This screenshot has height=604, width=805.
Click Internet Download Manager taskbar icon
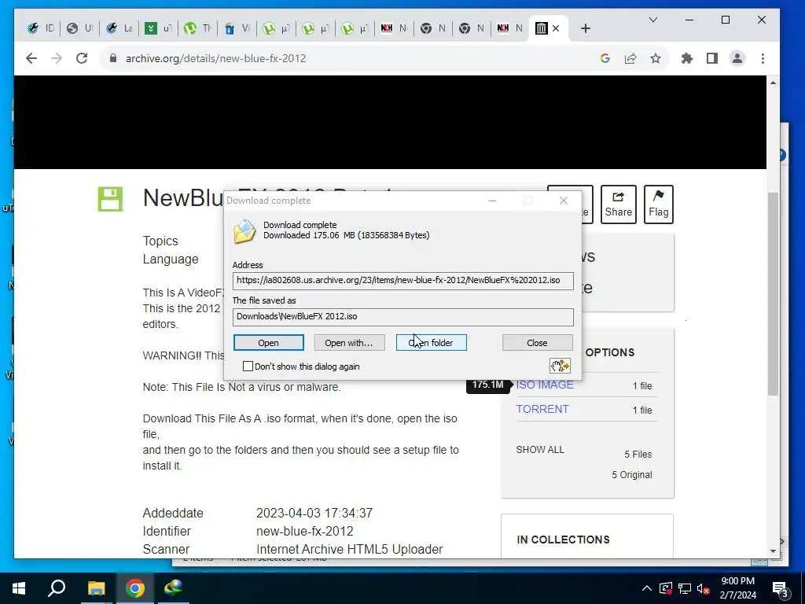pos(174,588)
